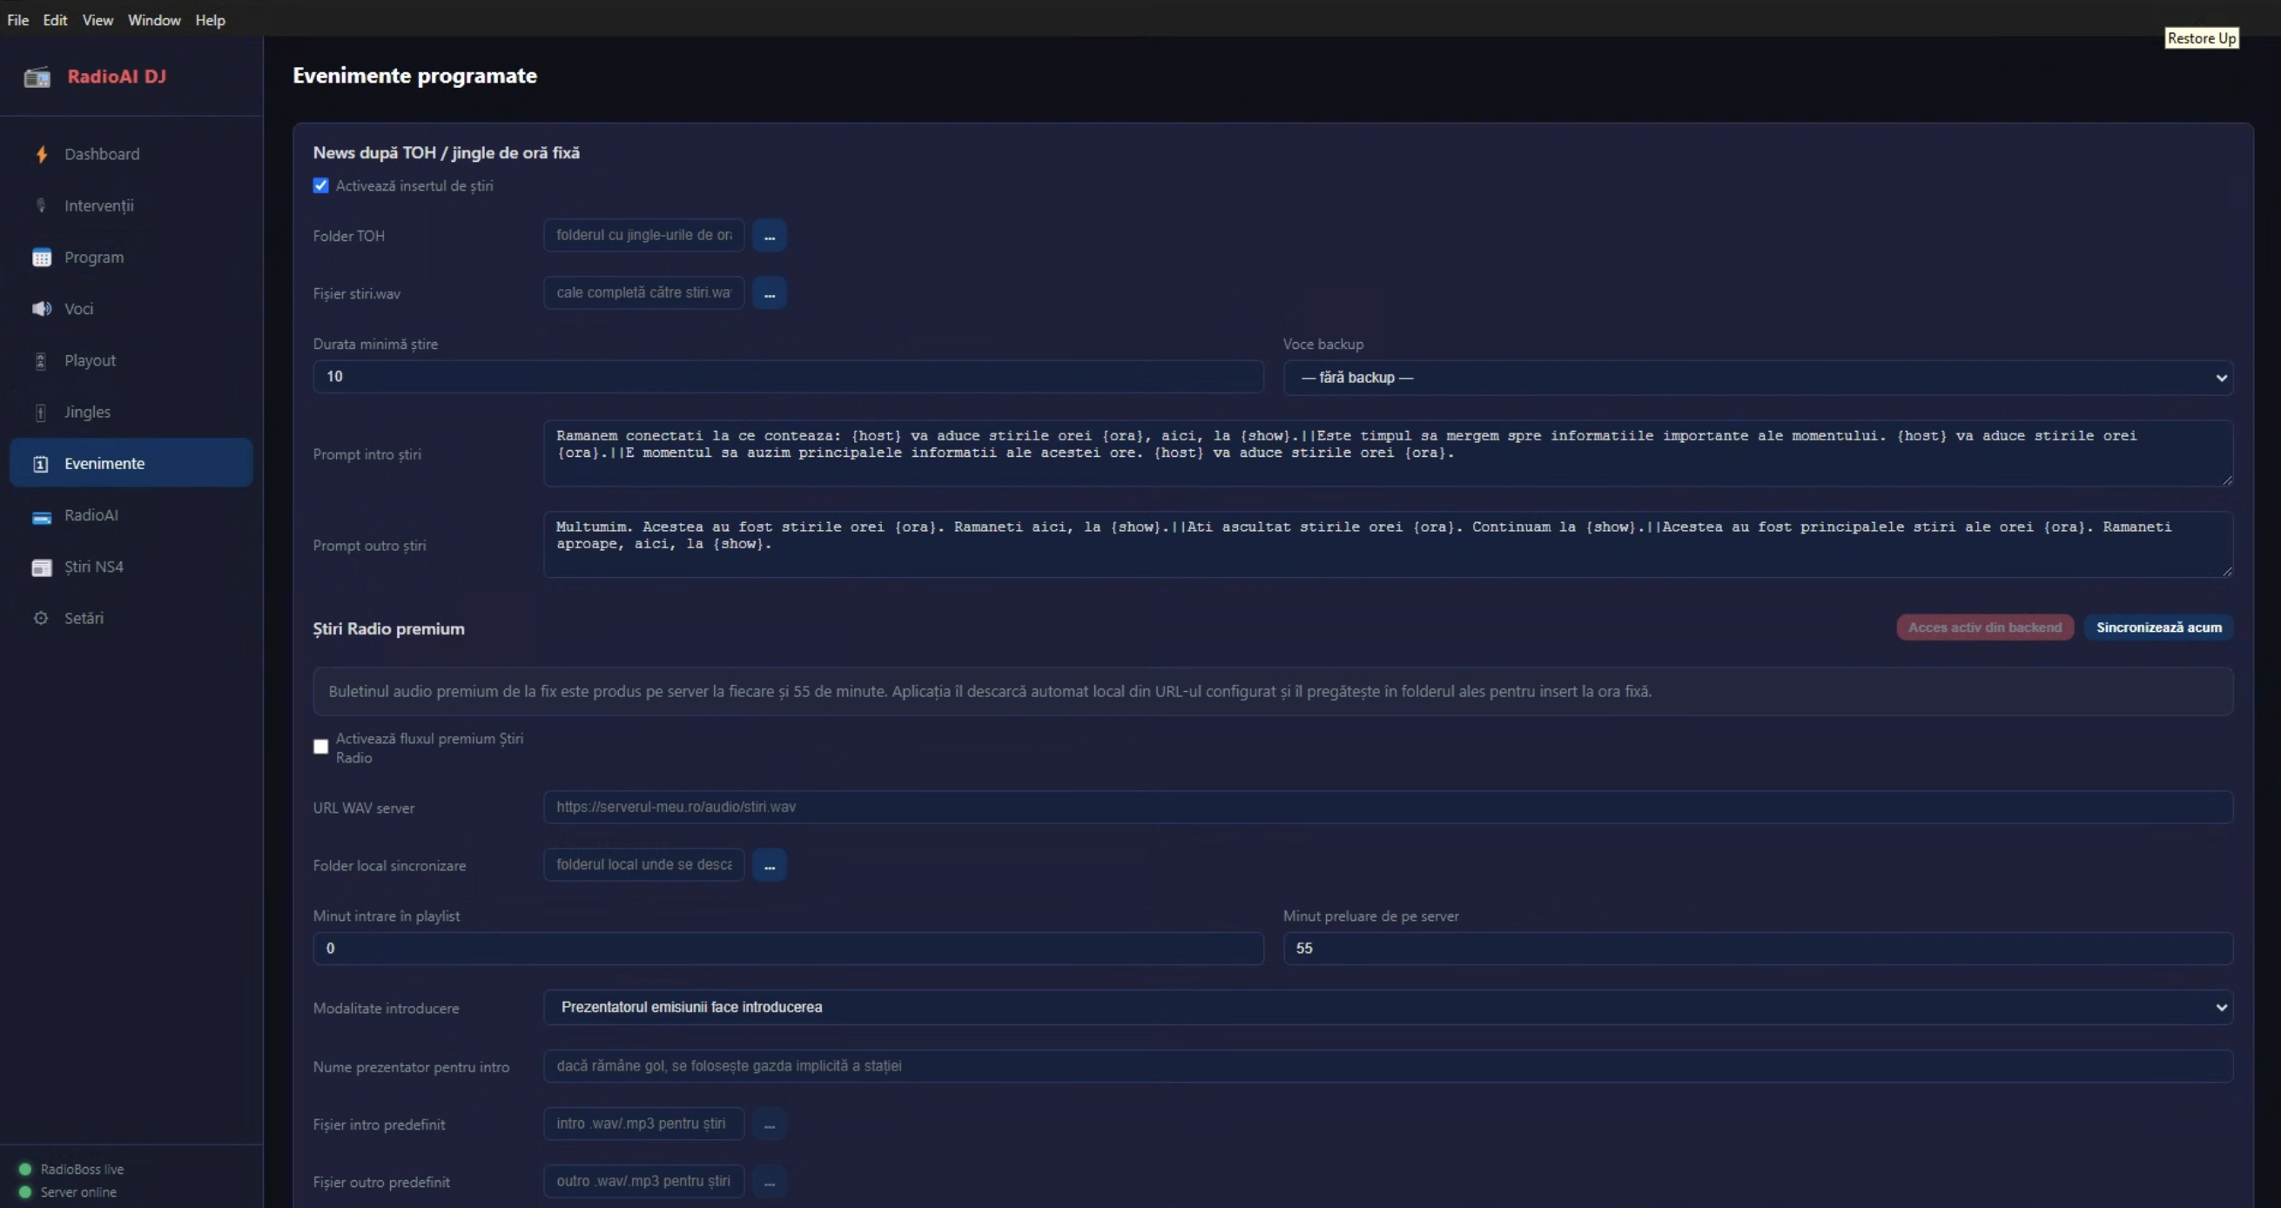
Task: Navigate to the Voci section
Action: pyautogui.click(x=131, y=309)
